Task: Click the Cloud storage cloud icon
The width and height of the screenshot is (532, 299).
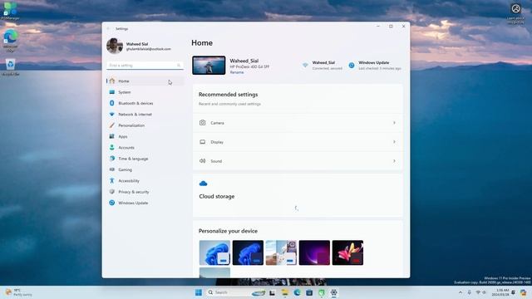Action: [203, 184]
